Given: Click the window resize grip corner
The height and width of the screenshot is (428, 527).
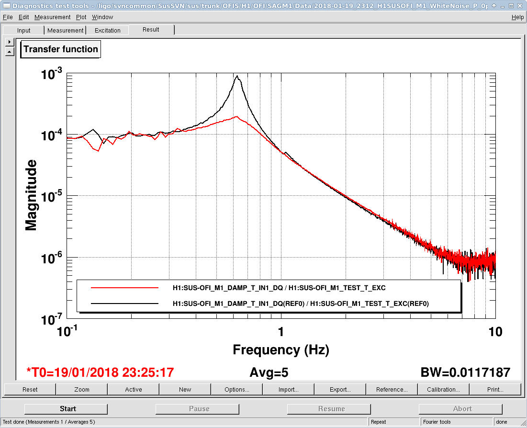Looking at the screenshot, I should [523, 424].
